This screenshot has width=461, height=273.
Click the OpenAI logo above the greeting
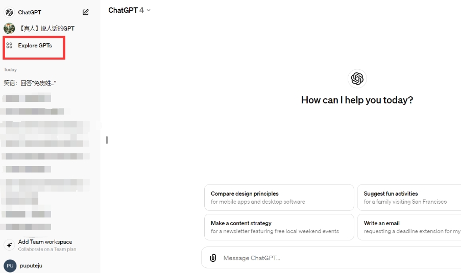[x=357, y=78]
